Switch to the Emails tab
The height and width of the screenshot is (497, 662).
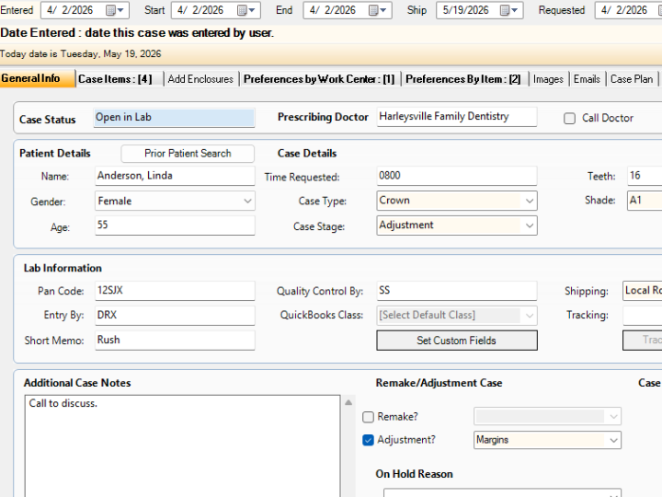[x=587, y=79]
